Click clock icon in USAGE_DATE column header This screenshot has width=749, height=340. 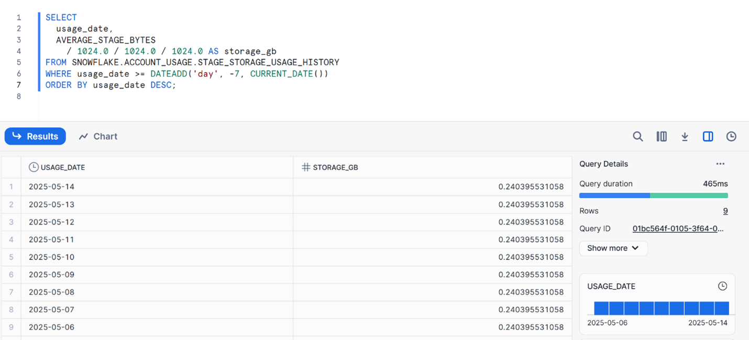point(34,167)
